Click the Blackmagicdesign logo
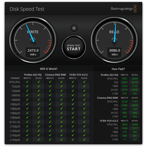This screenshot has width=147, height=147. (x=123, y=9)
